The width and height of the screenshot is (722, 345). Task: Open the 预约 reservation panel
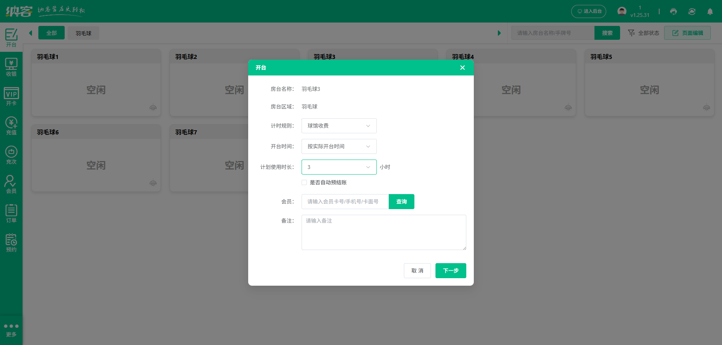[11, 242]
